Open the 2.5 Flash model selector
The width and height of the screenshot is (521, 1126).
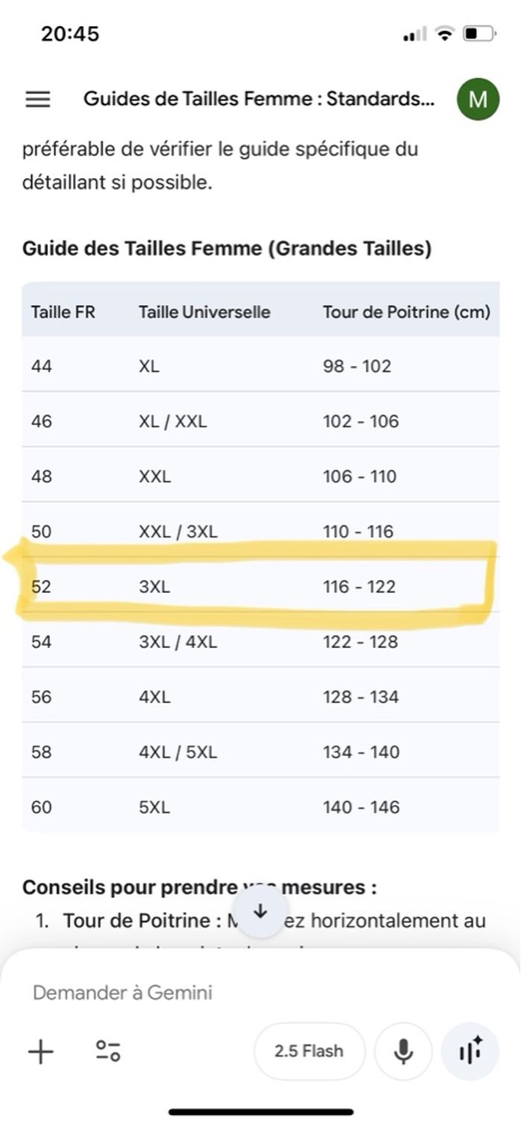tap(309, 1052)
